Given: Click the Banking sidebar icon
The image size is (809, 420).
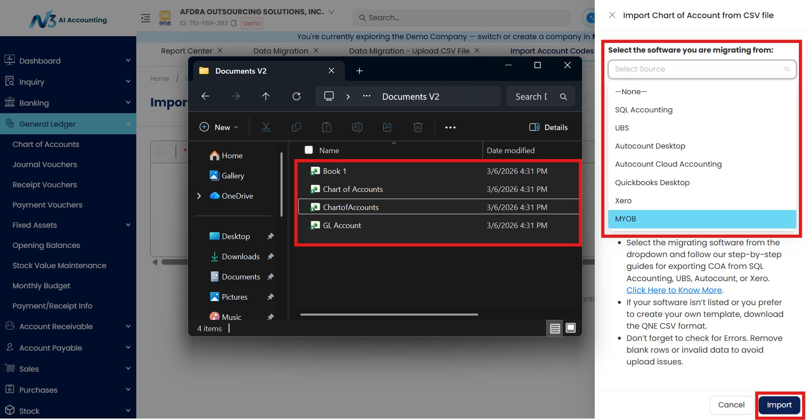Looking at the screenshot, I should (x=10, y=102).
